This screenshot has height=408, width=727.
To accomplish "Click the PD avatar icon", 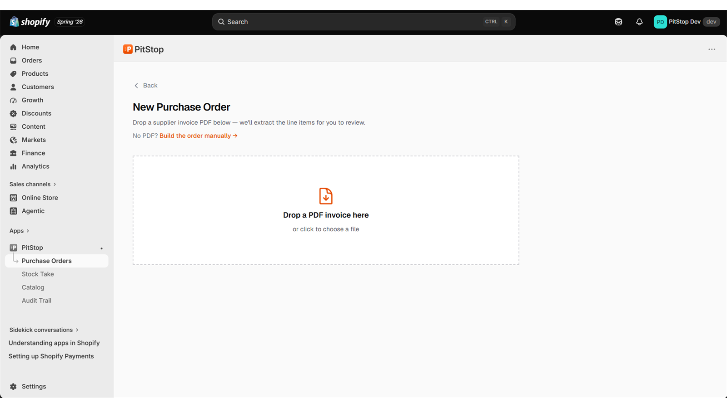I will (x=660, y=22).
